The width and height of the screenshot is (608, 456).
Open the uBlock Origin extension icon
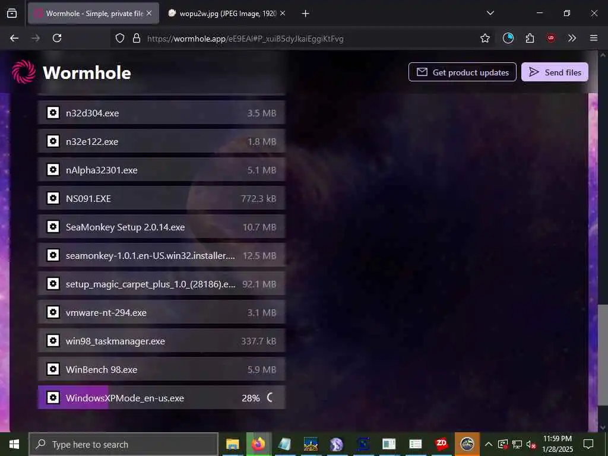[x=550, y=38]
